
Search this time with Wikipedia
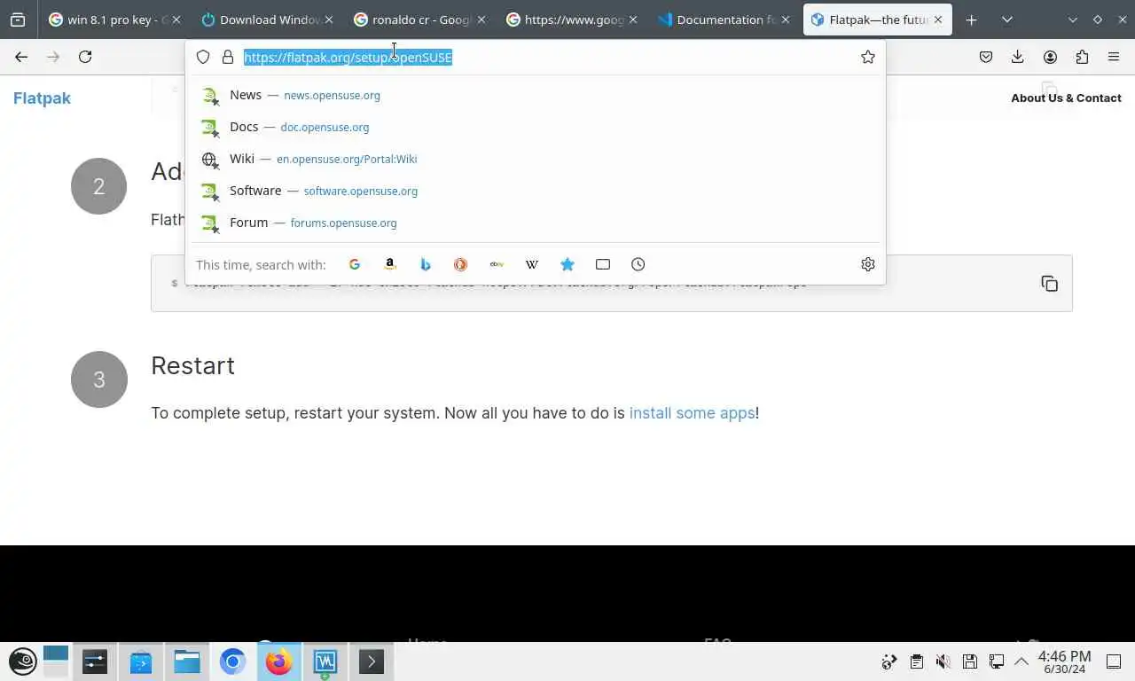532,264
